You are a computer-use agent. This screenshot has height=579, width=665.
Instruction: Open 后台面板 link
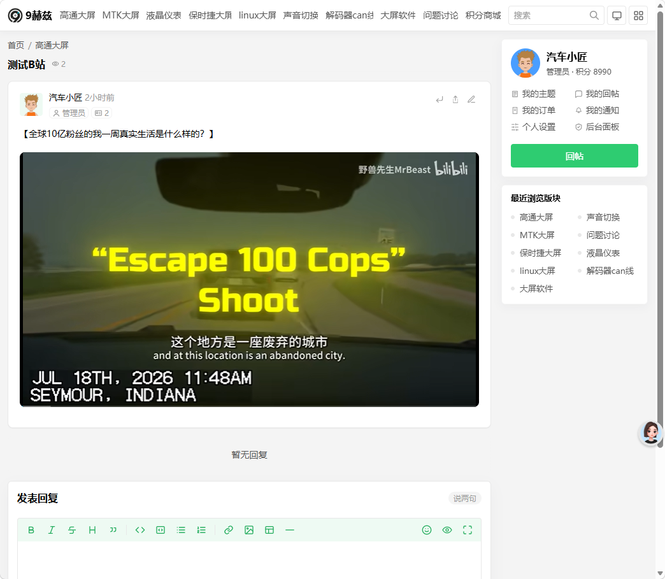pos(597,127)
